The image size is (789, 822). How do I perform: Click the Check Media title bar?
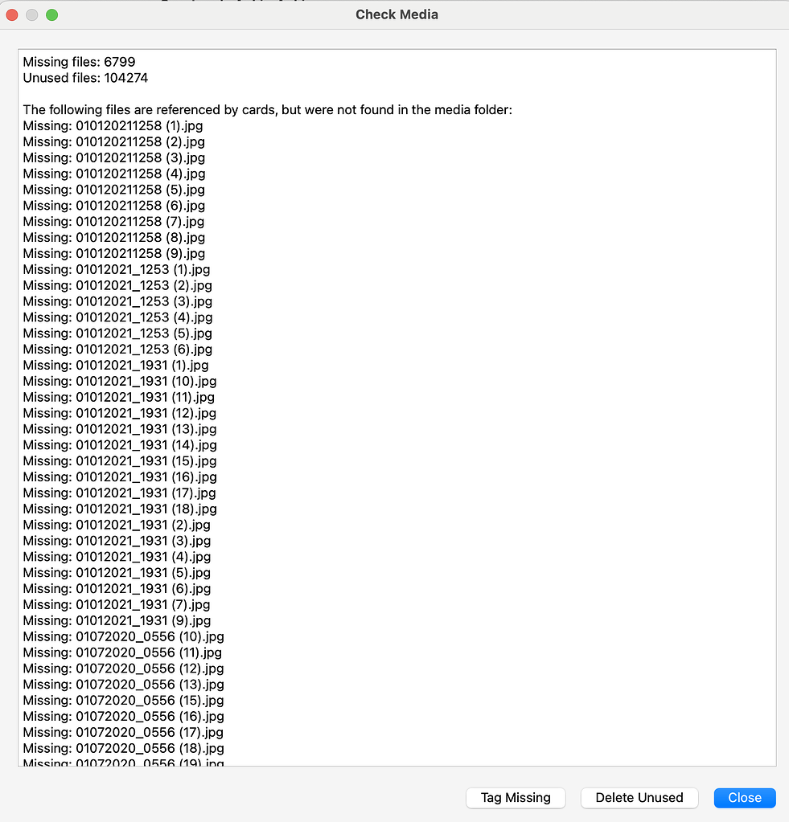pos(397,14)
